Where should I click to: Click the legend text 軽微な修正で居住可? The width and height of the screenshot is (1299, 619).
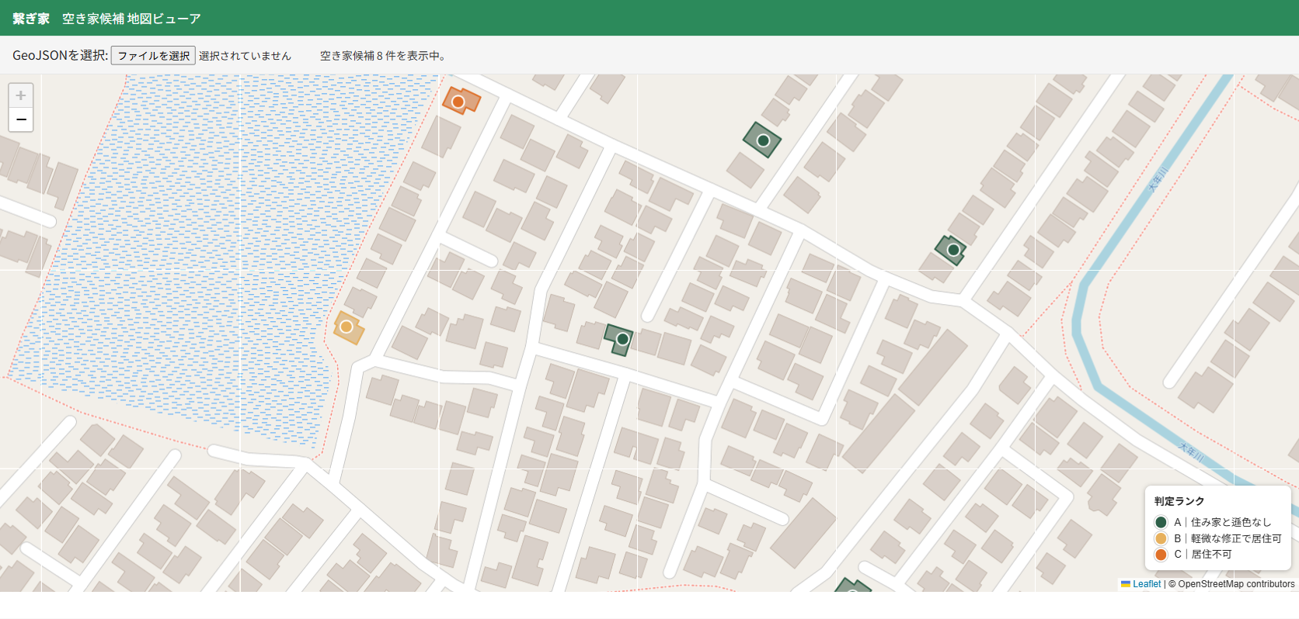tap(1236, 538)
